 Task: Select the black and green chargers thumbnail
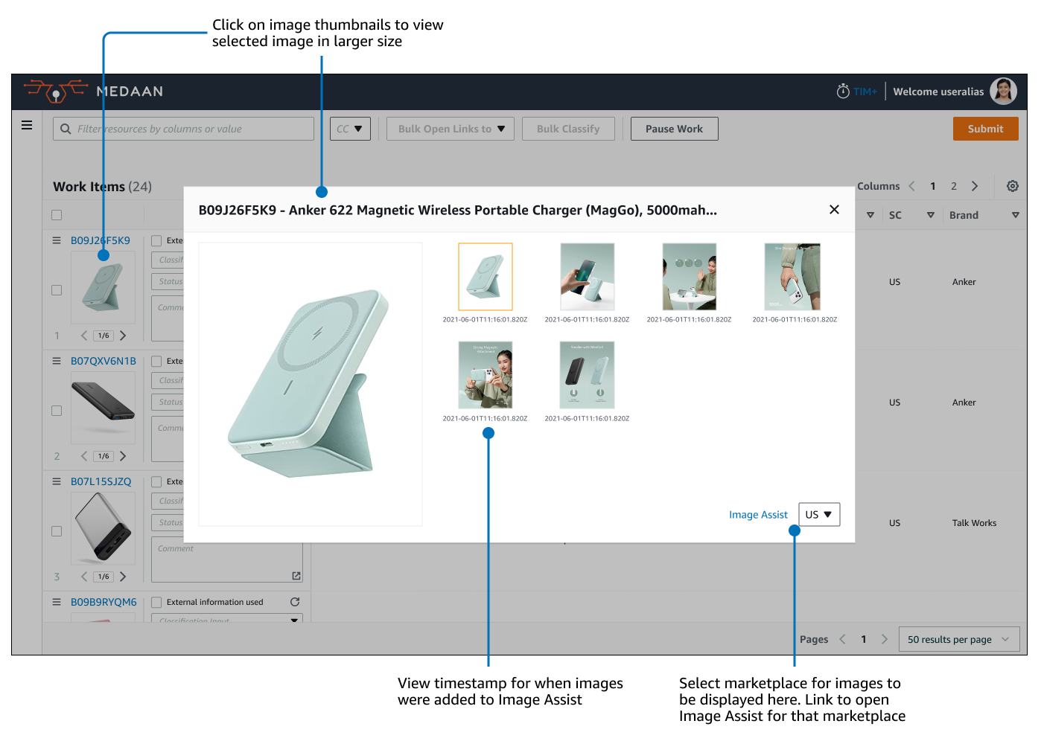click(x=588, y=375)
